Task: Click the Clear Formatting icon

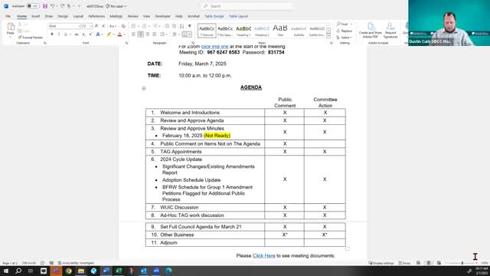Action: pyautogui.click(x=123, y=26)
